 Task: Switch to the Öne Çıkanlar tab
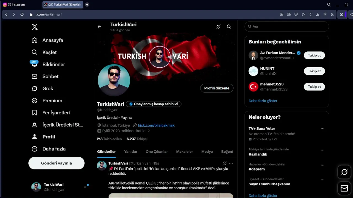point(157,152)
